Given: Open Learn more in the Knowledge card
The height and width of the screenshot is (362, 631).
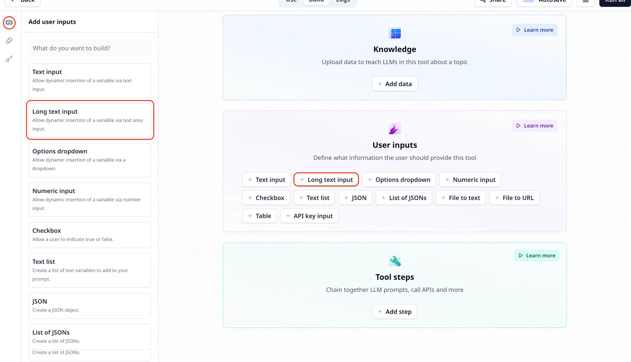Looking at the screenshot, I should 535,30.
